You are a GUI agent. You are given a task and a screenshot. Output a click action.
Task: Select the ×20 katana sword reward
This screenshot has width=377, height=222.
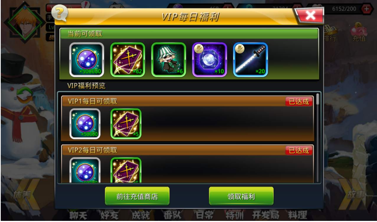(x=250, y=59)
